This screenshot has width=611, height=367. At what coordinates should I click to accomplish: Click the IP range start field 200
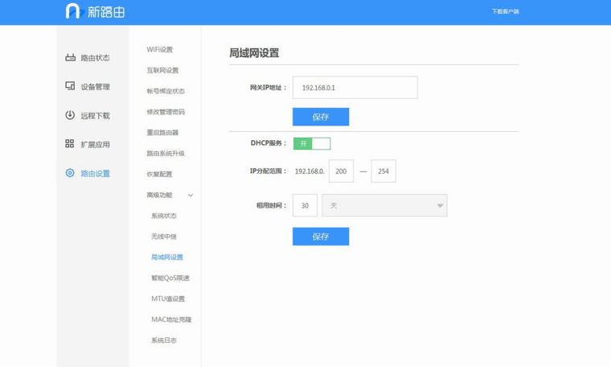coord(341,171)
